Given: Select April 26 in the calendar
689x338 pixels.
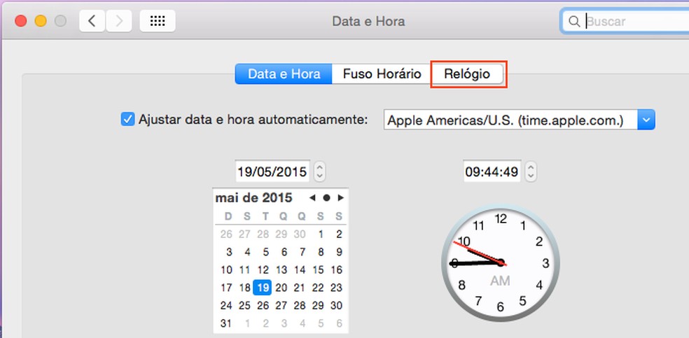Looking at the screenshot, I should pyautogui.click(x=226, y=234).
